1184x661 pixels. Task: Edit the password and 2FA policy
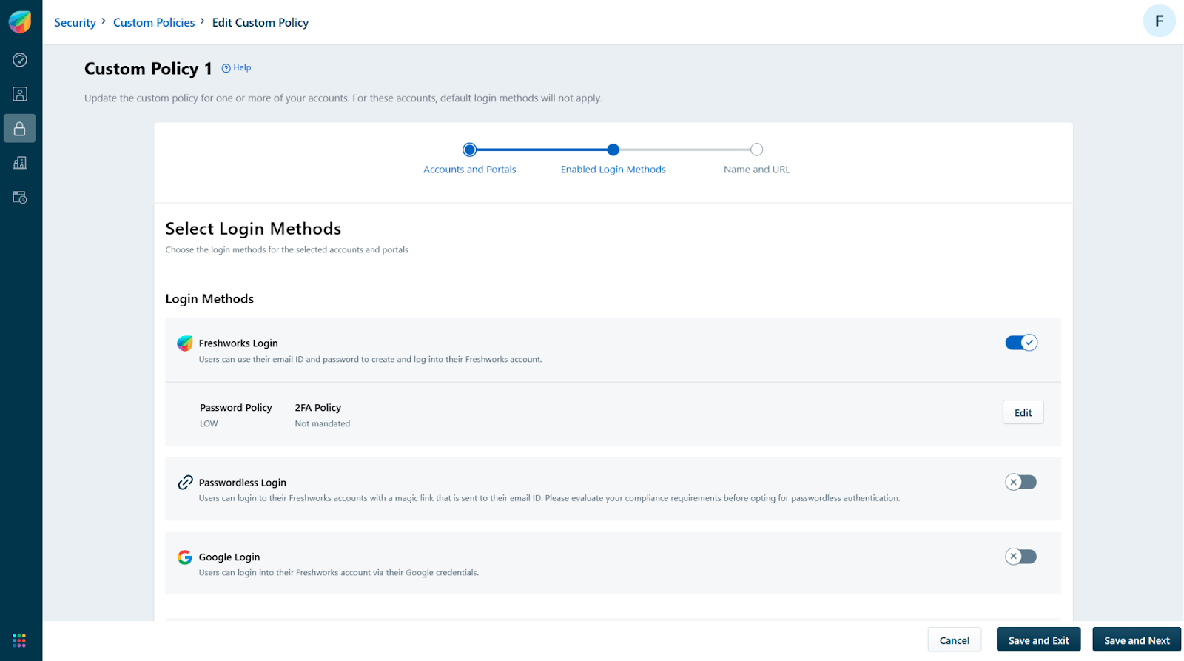[1023, 412]
